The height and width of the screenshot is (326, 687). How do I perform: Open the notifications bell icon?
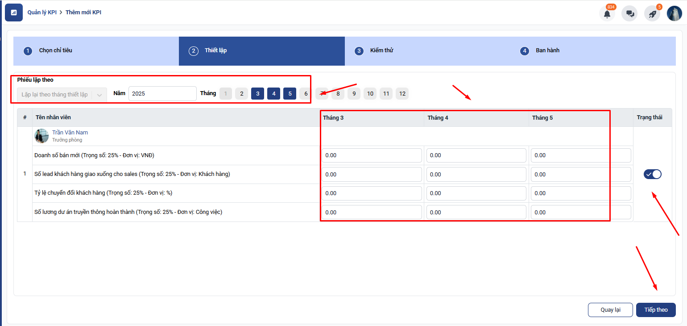(607, 14)
